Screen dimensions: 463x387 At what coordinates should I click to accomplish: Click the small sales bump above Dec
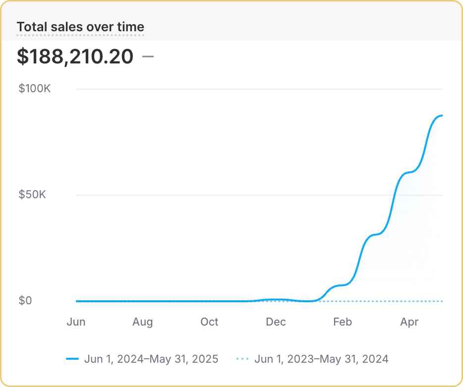point(276,299)
